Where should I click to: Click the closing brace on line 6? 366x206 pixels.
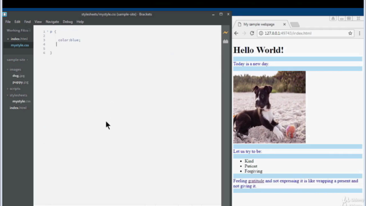(51, 53)
